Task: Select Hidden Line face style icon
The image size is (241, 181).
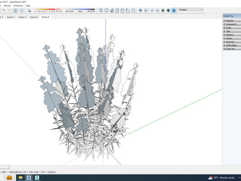Action: tap(158, 11)
